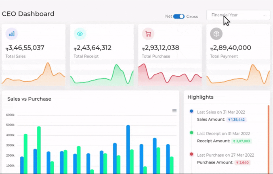Click the blue dot beside Last Sales highlight

(x=191, y=112)
